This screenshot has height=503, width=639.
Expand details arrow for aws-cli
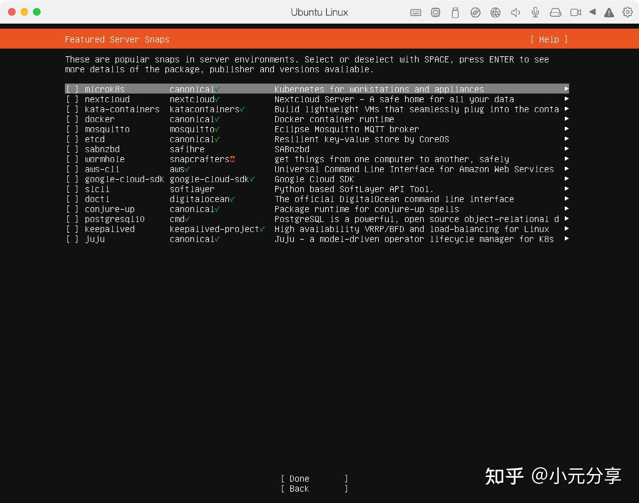point(567,169)
